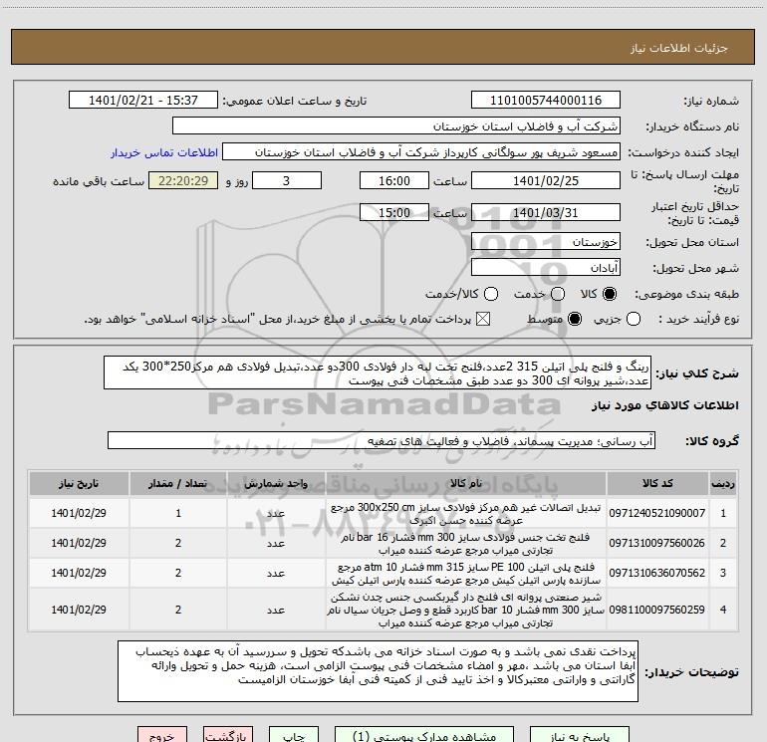The width and height of the screenshot is (767, 742).
Task: Click buyer notes text area
Action: tap(379, 671)
